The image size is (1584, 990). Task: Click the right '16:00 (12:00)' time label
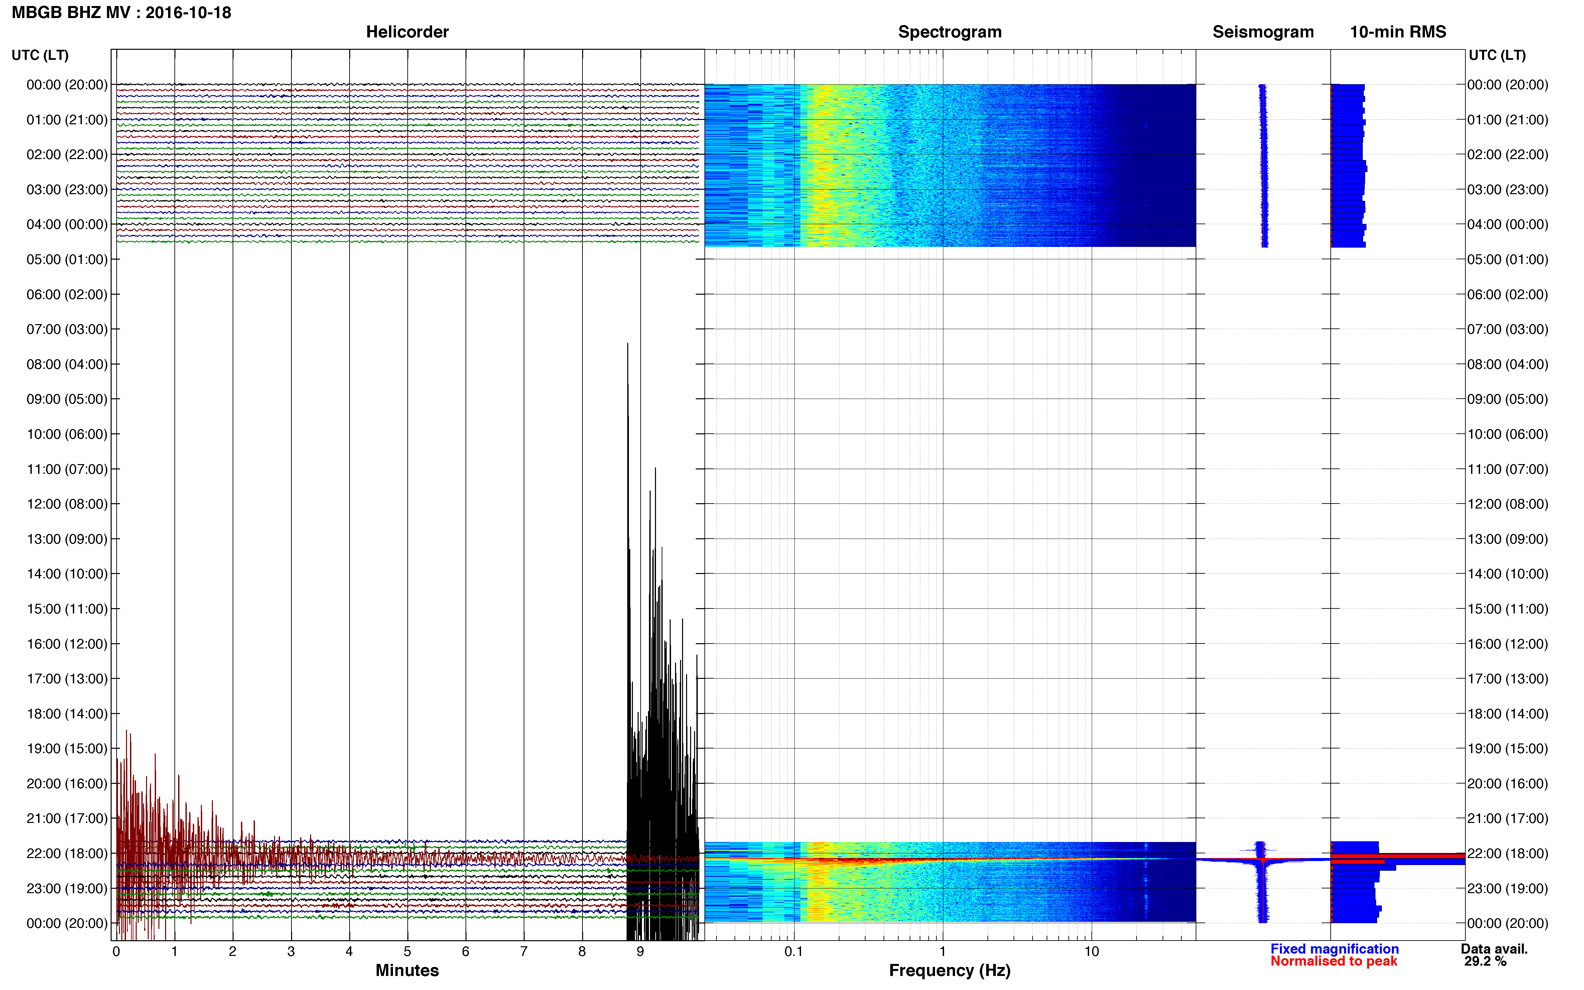[1507, 644]
